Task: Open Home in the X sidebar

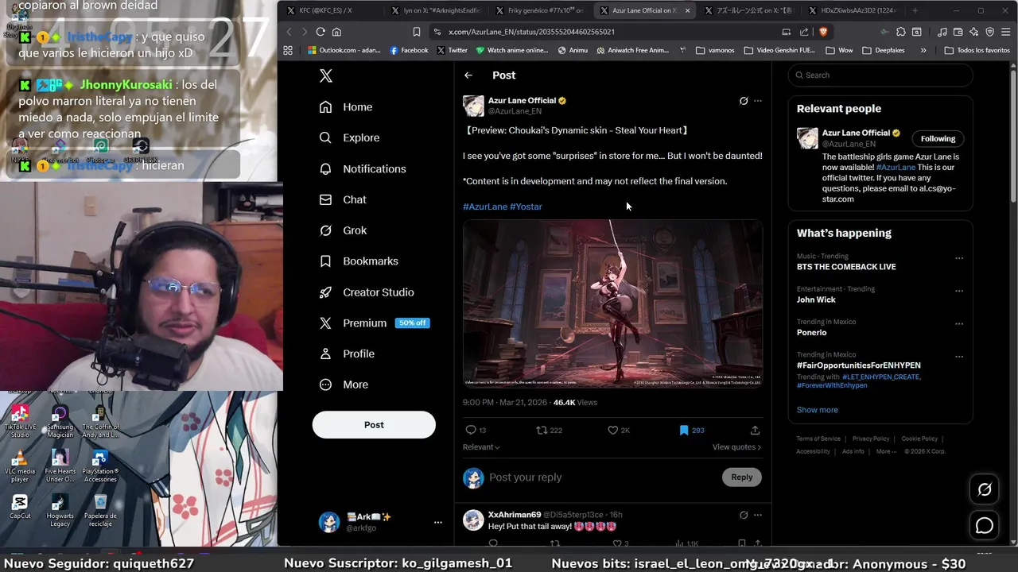Action: tap(346, 107)
